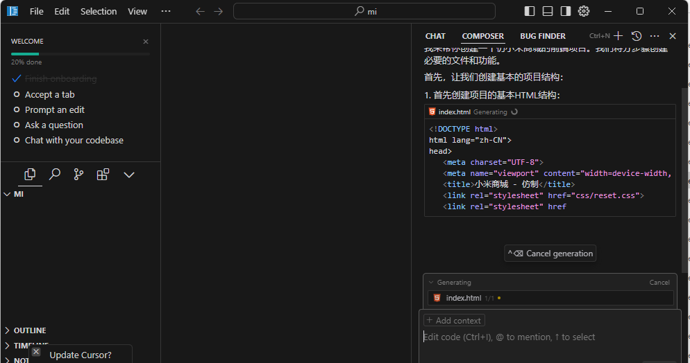
Task: Close the Welcome onboarding panel
Action: click(146, 42)
